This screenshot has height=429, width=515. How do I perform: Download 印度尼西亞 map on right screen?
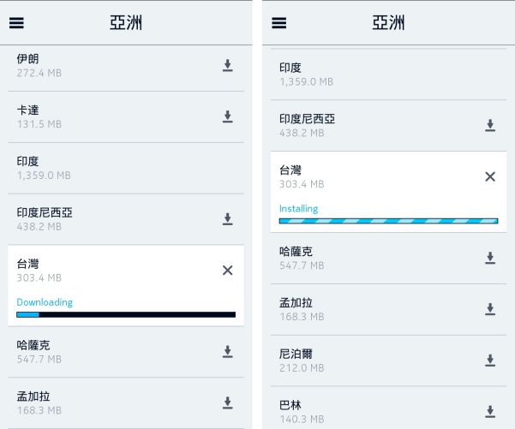(x=490, y=125)
